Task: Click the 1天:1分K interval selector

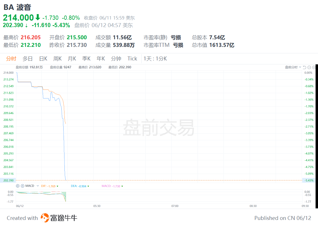Action: [x=155, y=58]
